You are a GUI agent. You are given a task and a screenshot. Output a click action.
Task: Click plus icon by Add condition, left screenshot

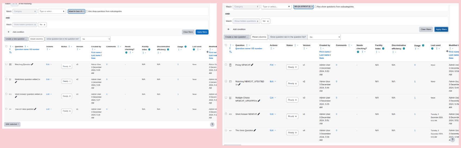pyautogui.click(x=8, y=32)
